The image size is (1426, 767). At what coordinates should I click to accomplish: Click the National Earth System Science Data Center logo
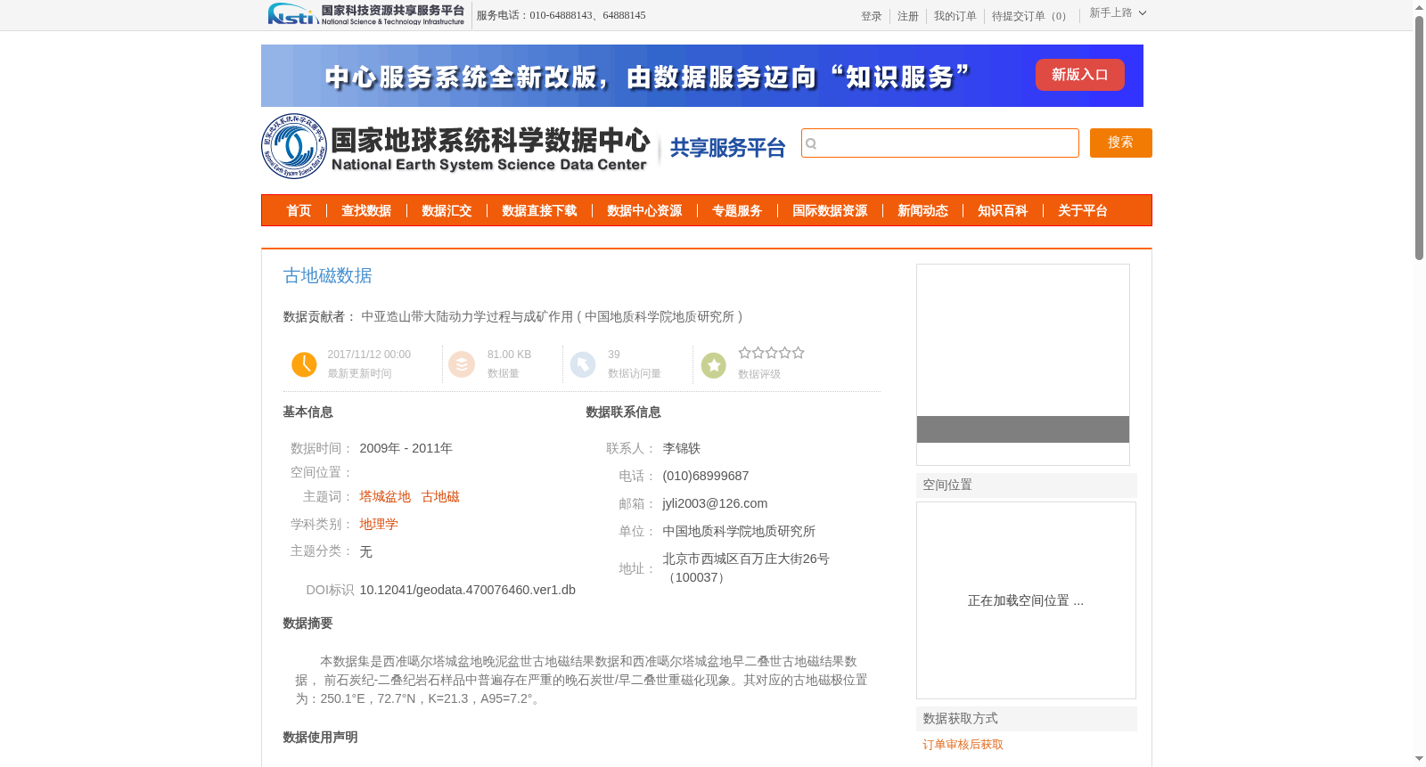click(456, 146)
